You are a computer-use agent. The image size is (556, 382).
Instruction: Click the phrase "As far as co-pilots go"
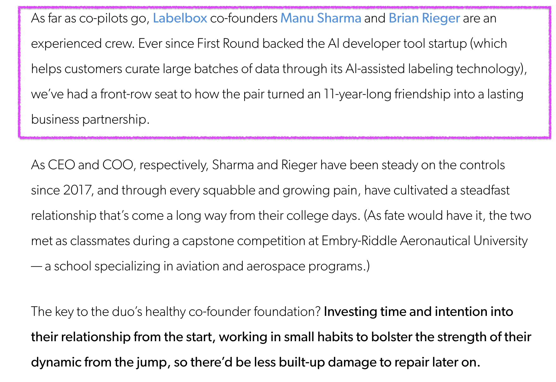click(90, 18)
